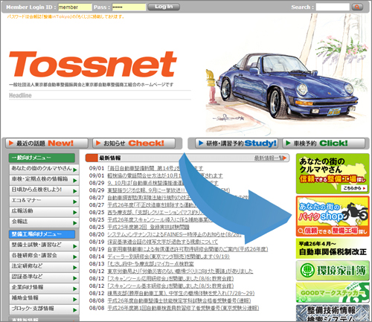Click the blue sports car illustration
The width and height of the screenshot is (372, 322).
click(288, 87)
